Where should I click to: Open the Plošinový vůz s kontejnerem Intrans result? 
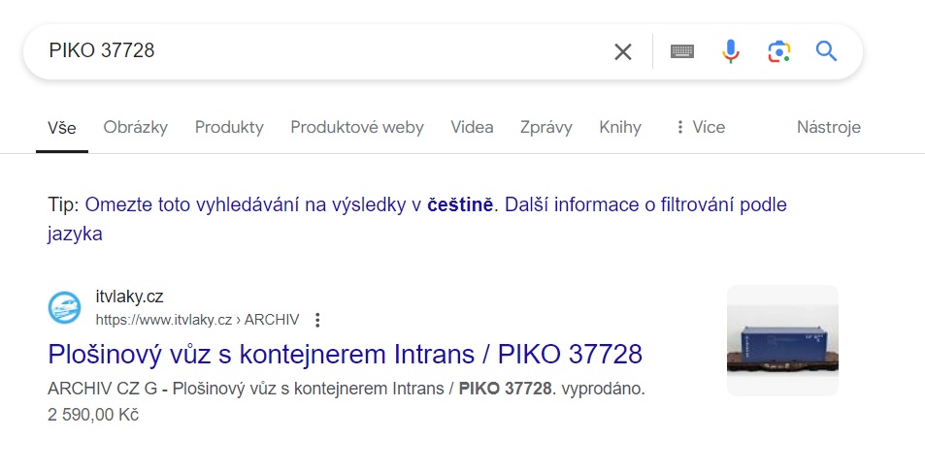click(x=346, y=354)
